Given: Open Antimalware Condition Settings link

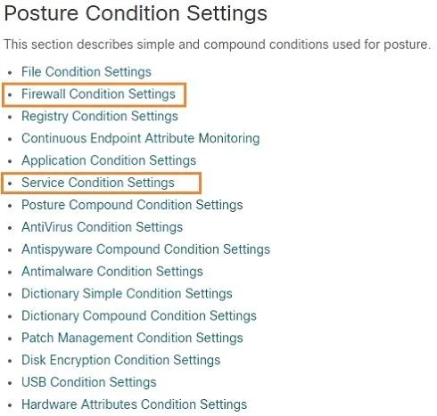Looking at the screenshot, I should tap(112, 272).
